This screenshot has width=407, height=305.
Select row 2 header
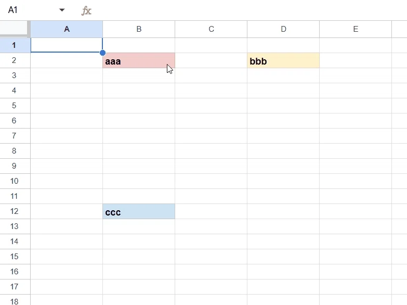15,60
